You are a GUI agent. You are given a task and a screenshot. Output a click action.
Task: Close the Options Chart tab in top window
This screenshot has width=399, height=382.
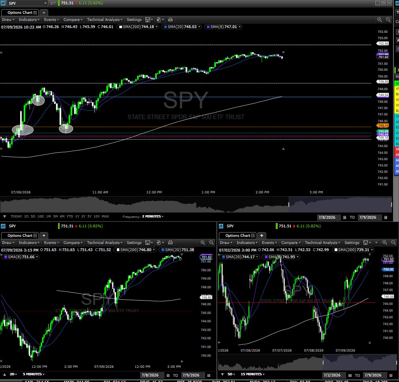pyautogui.click(x=35, y=13)
